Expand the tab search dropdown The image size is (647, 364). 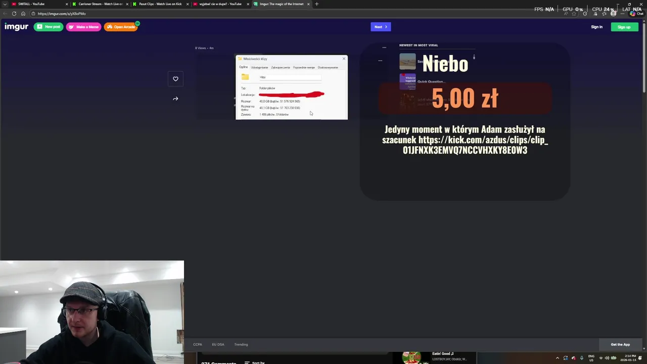click(5, 4)
